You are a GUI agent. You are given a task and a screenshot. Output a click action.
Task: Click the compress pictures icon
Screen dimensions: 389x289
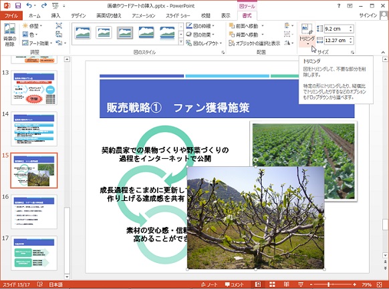(59, 26)
